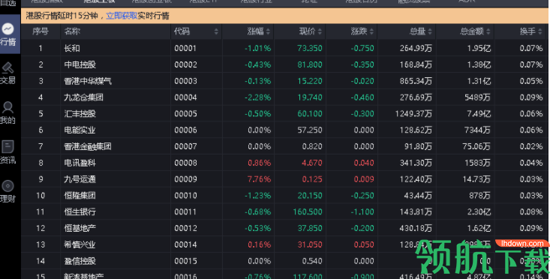Open the 理财 wealth management icon

click(8, 191)
